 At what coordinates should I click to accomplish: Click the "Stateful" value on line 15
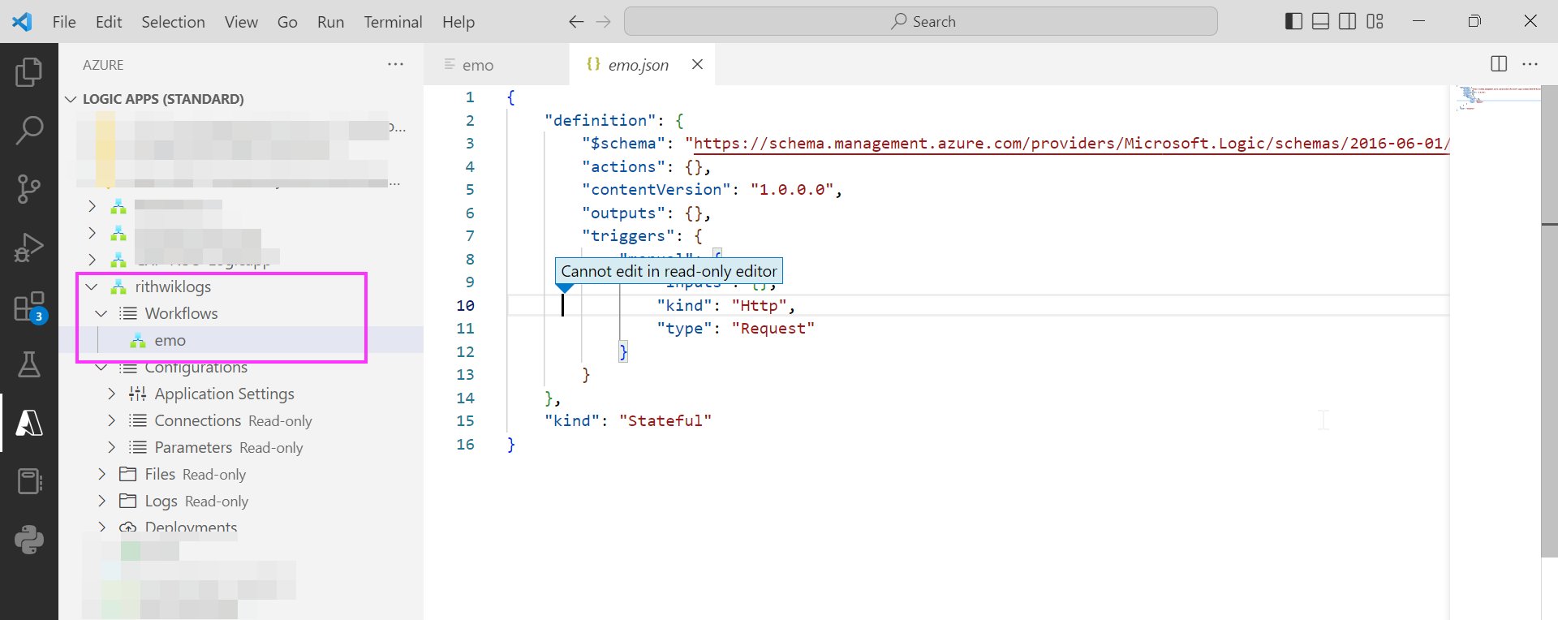pos(665,420)
